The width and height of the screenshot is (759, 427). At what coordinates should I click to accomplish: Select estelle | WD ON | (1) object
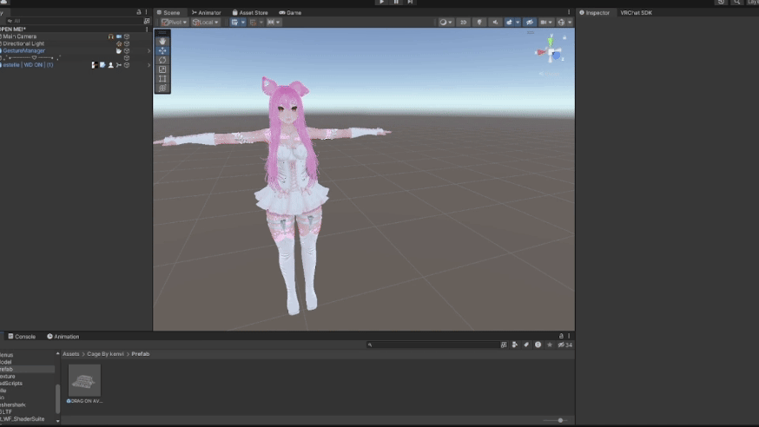[x=28, y=65]
